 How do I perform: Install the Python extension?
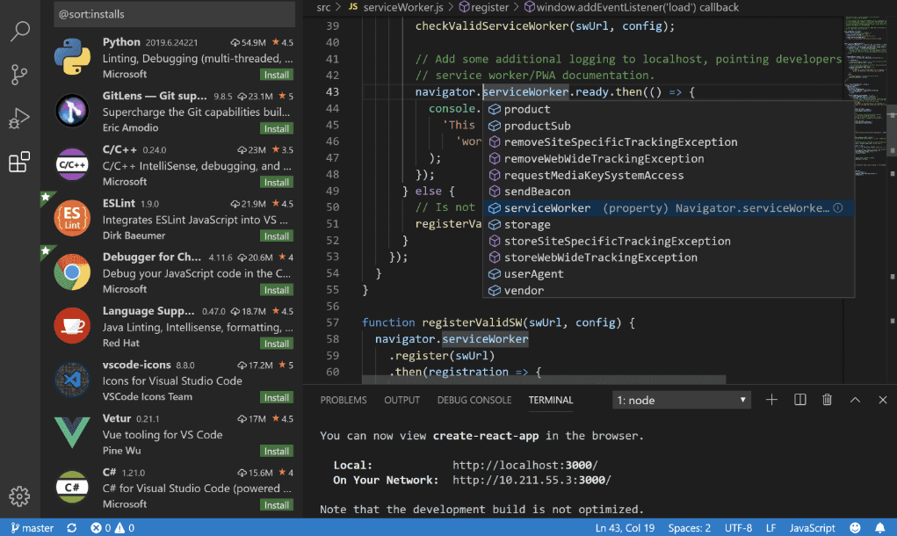277,75
